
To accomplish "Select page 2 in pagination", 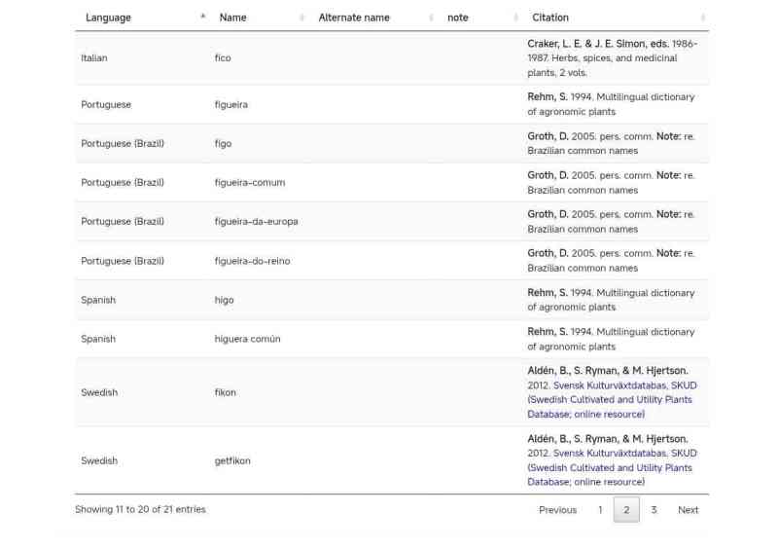I will [626, 510].
